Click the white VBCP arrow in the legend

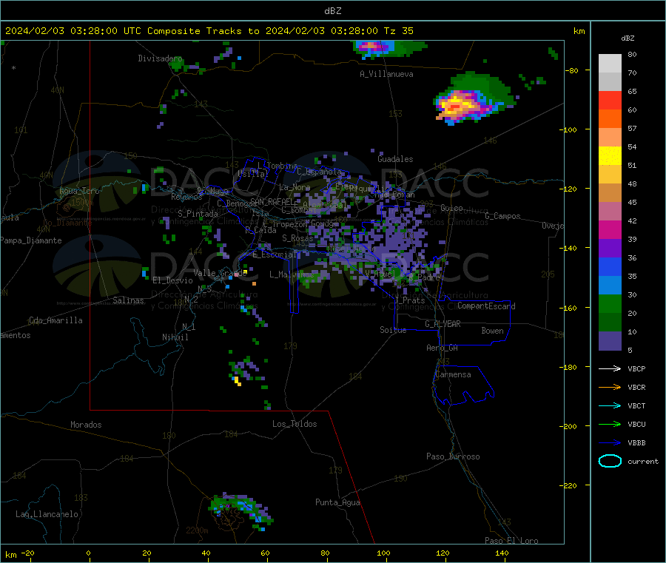[x=610, y=368]
